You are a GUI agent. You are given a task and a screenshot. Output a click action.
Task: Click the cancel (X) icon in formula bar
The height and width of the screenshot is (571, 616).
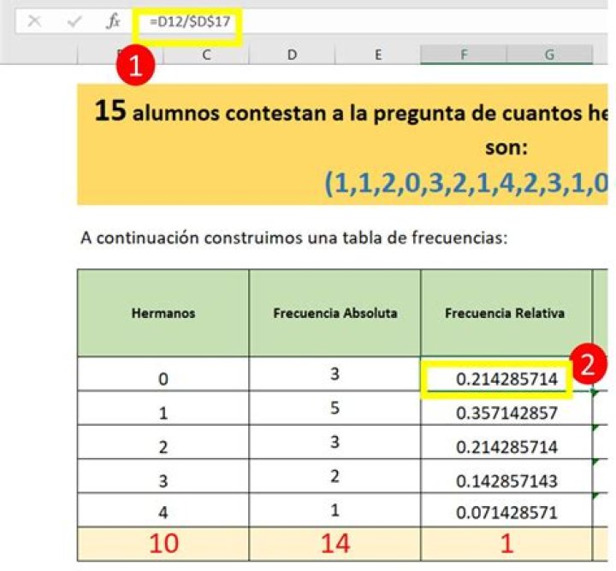(34, 21)
